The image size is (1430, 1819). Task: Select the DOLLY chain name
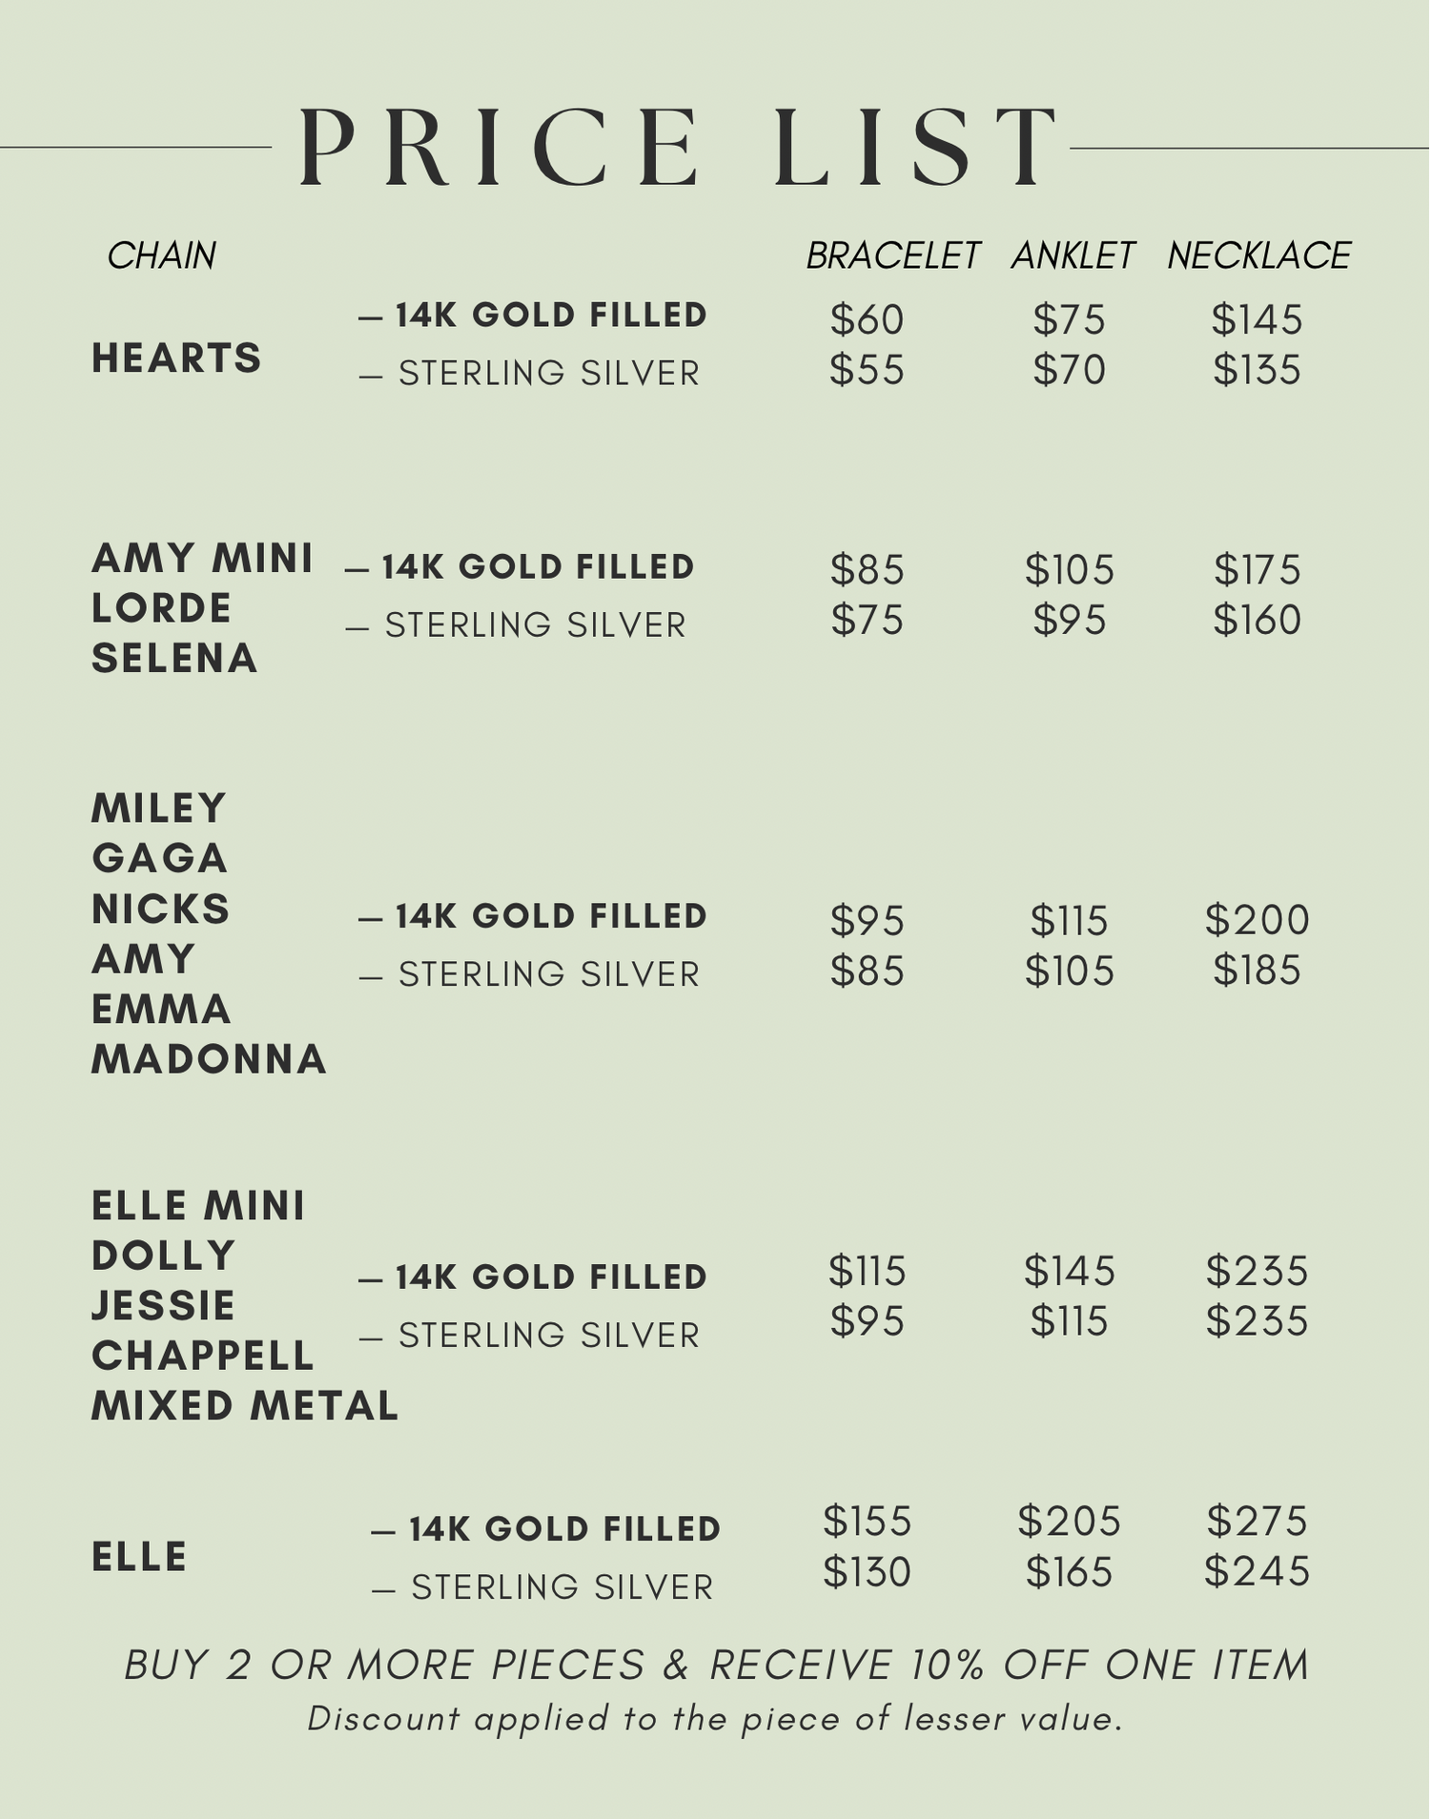[164, 1256]
